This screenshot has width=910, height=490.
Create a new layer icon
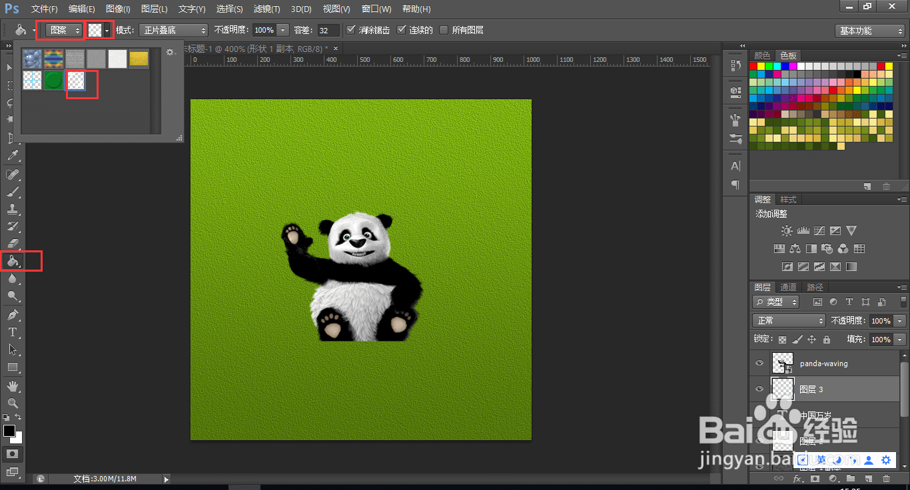tap(869, 479)
